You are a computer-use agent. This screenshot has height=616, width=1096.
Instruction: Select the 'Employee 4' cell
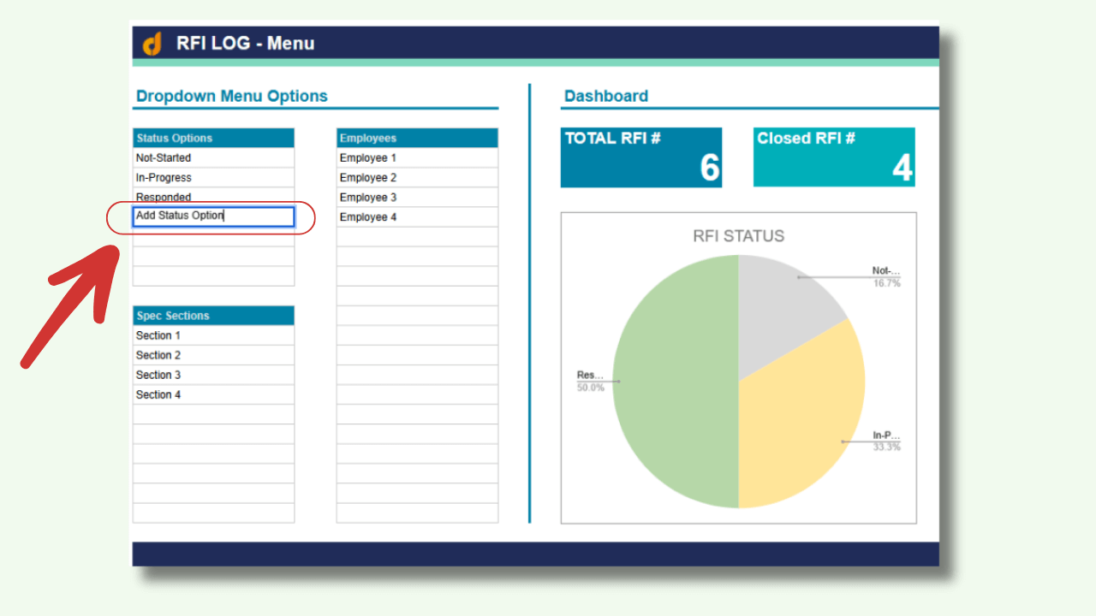click(x=417, y=217)
